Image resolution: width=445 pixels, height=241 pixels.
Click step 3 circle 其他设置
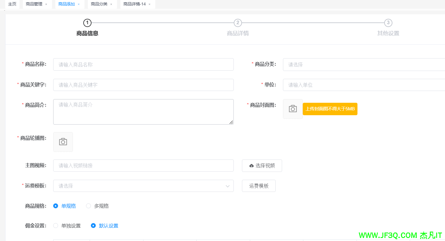(388, 23)
